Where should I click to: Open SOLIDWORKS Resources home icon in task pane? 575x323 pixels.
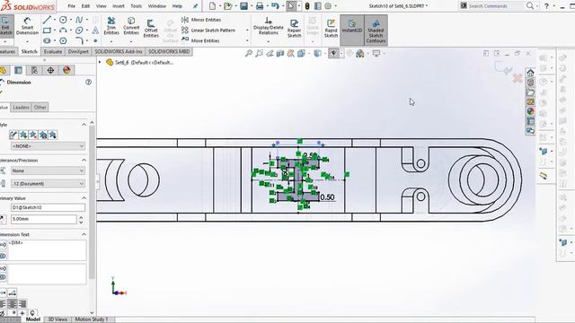(530, 73)
